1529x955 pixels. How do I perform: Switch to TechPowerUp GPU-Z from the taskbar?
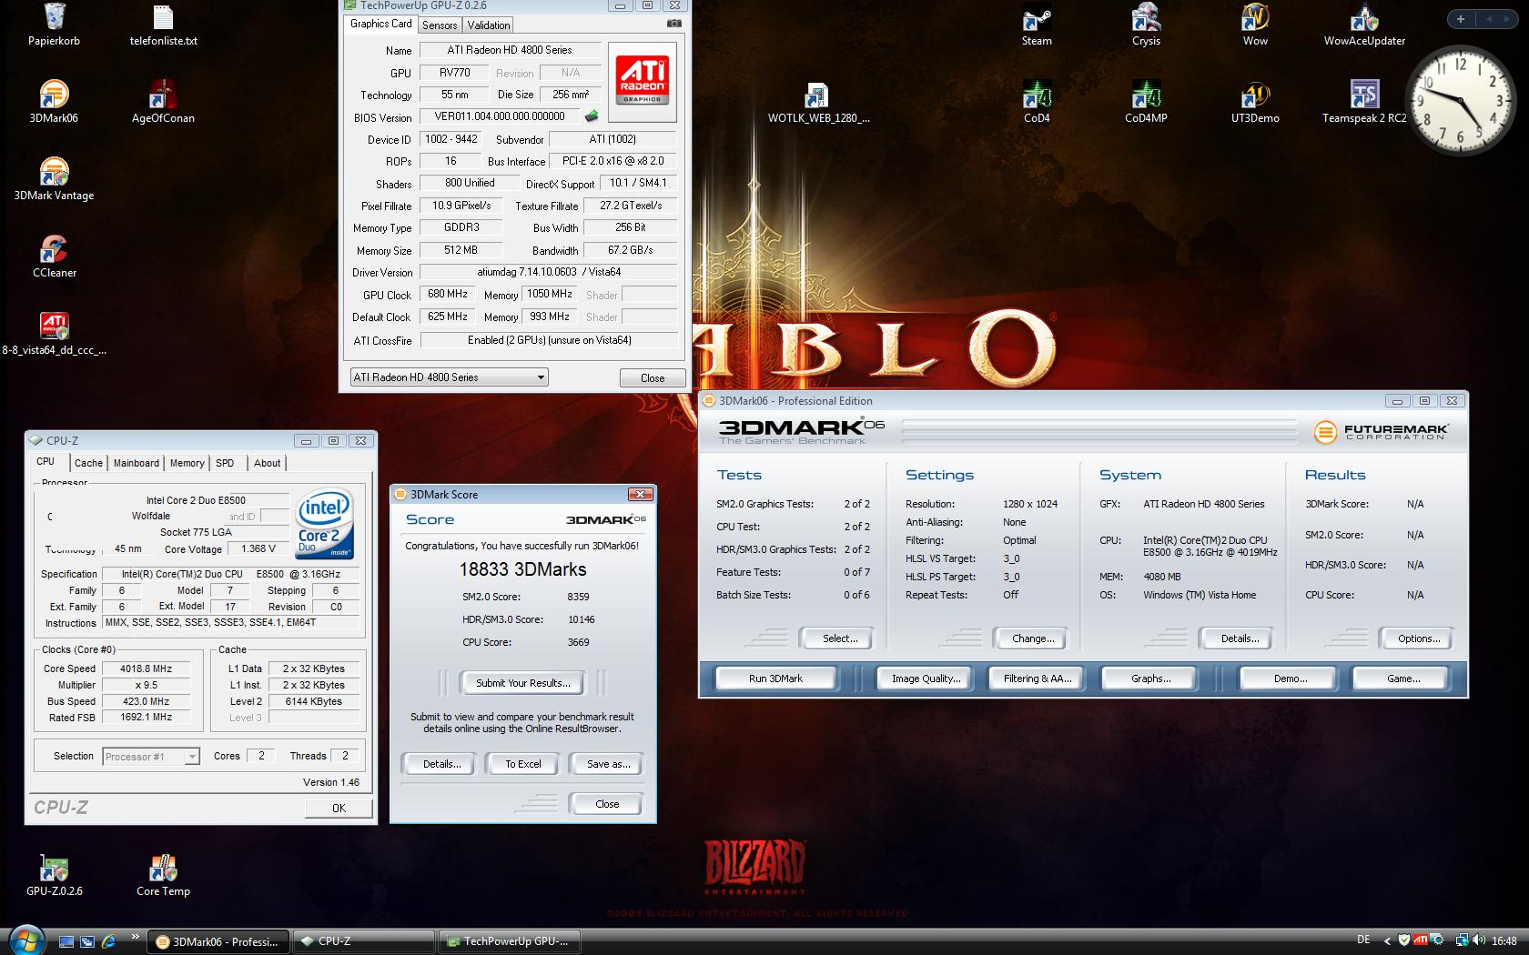[511, 941]
